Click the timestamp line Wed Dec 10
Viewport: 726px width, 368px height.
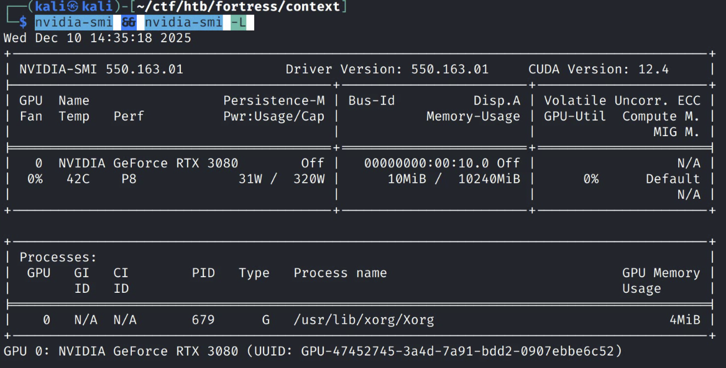coord(98,38)
